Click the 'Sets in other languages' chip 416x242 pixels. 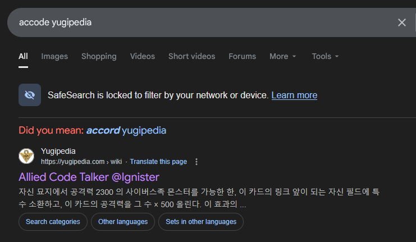(x=201, y=222)
